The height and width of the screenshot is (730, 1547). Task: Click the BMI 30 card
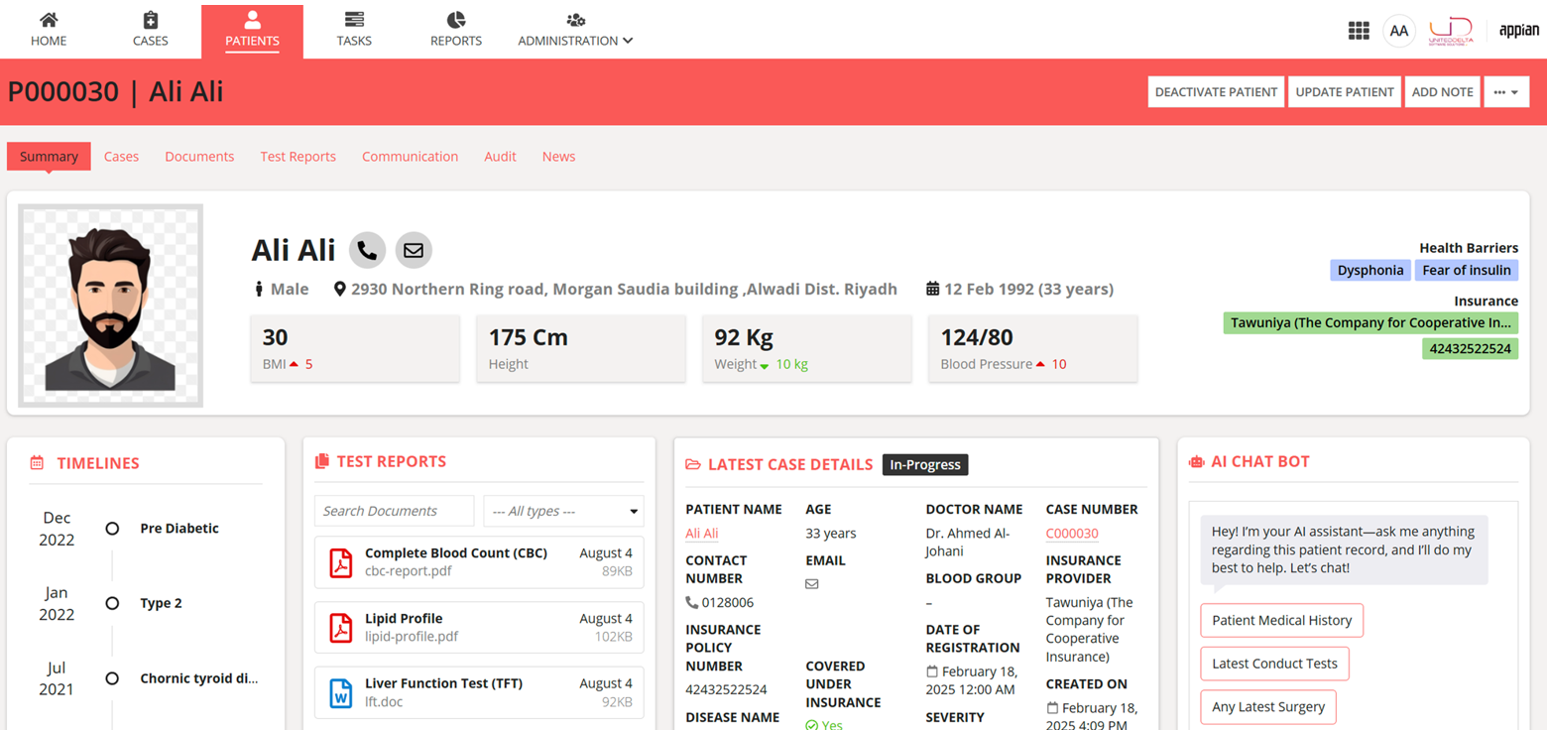pos(355,348)
